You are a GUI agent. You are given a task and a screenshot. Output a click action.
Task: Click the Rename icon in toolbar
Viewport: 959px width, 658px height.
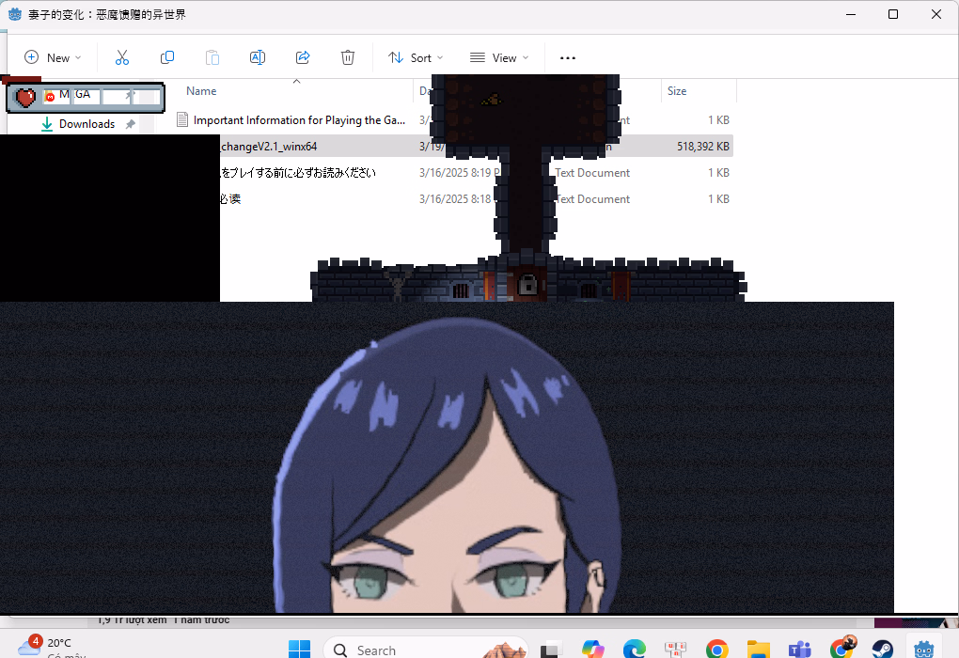(x=257, y=57)
